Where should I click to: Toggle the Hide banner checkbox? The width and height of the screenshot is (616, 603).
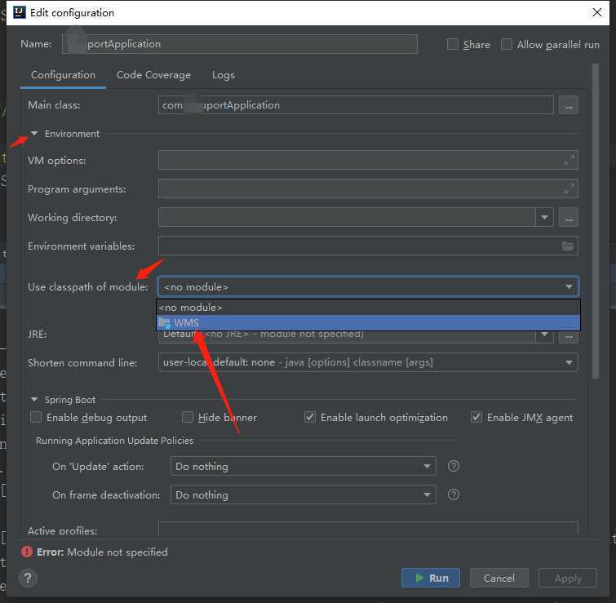188,417
